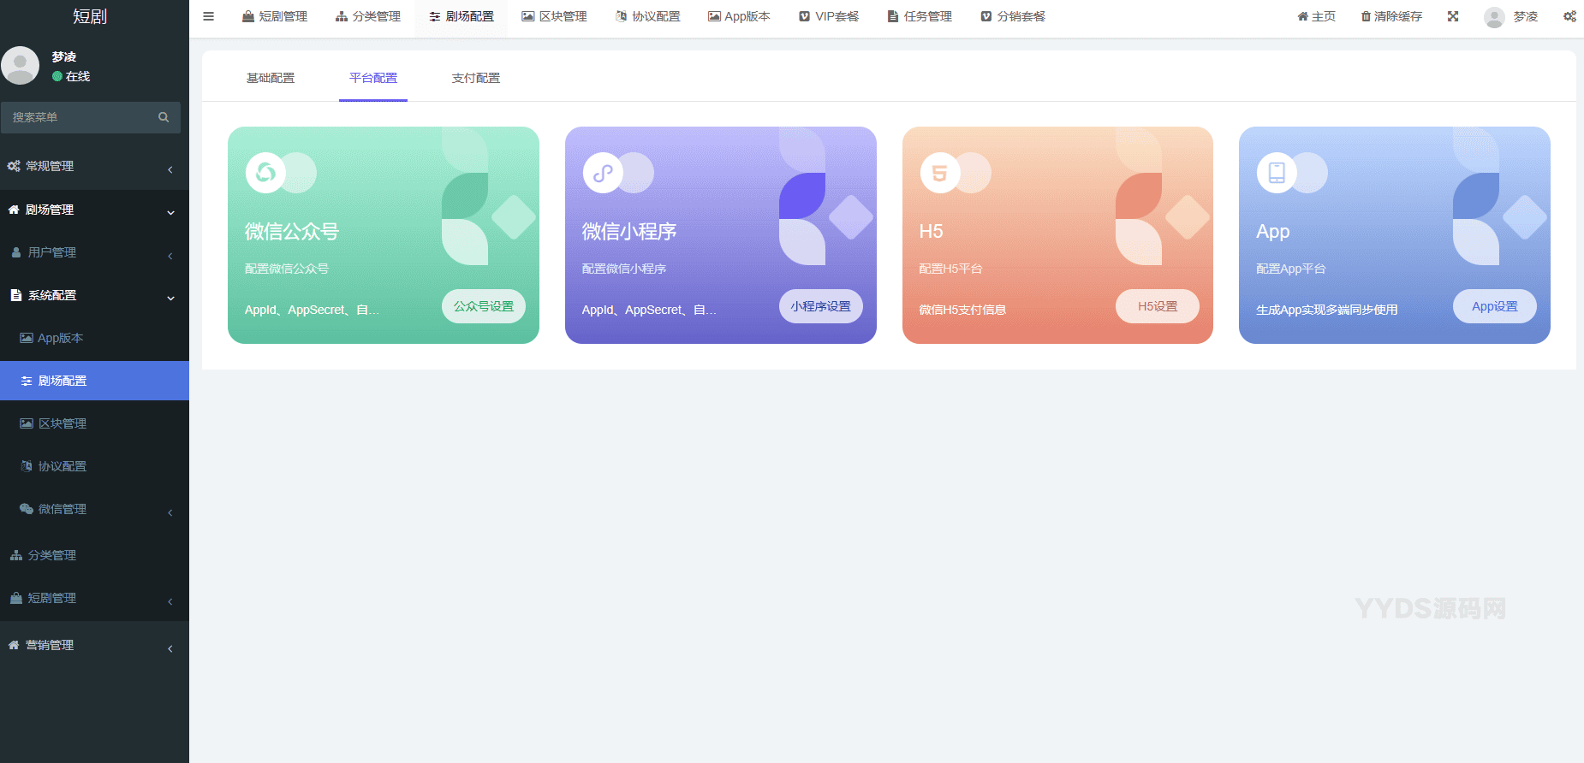Expand the 用户管理 sidebar menu
The image size is (1584, 763).
coord(94,252)
